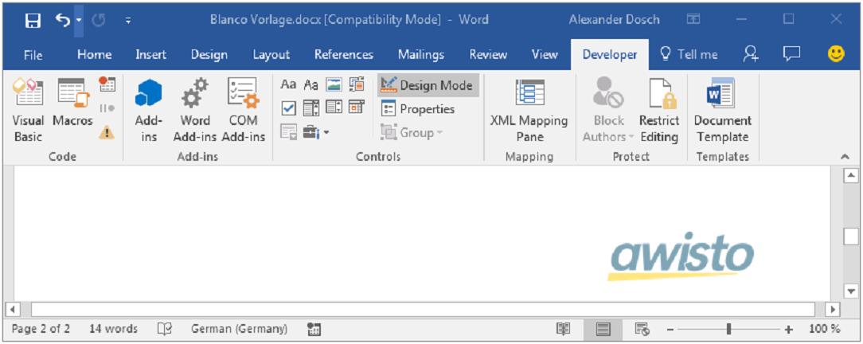Switch to the Insert tab
The width and height of the screenshot is (863, 344).
click(150, 54)
